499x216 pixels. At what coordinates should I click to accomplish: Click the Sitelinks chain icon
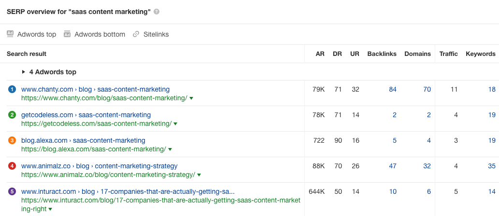[x=136, y=34]
